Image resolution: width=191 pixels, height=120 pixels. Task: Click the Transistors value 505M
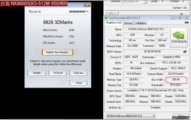(162, 46)
